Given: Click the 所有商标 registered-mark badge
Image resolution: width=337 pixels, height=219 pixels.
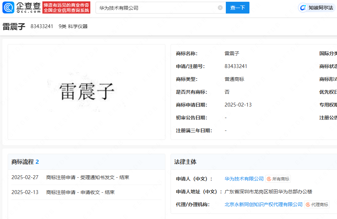Looking at the screenshot, I should [x=278, y=179].
